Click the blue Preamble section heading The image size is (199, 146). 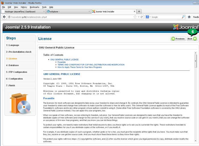[49, 98]
